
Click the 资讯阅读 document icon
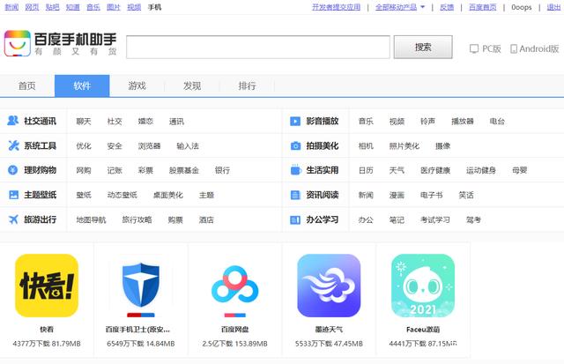tap(295, 195)
